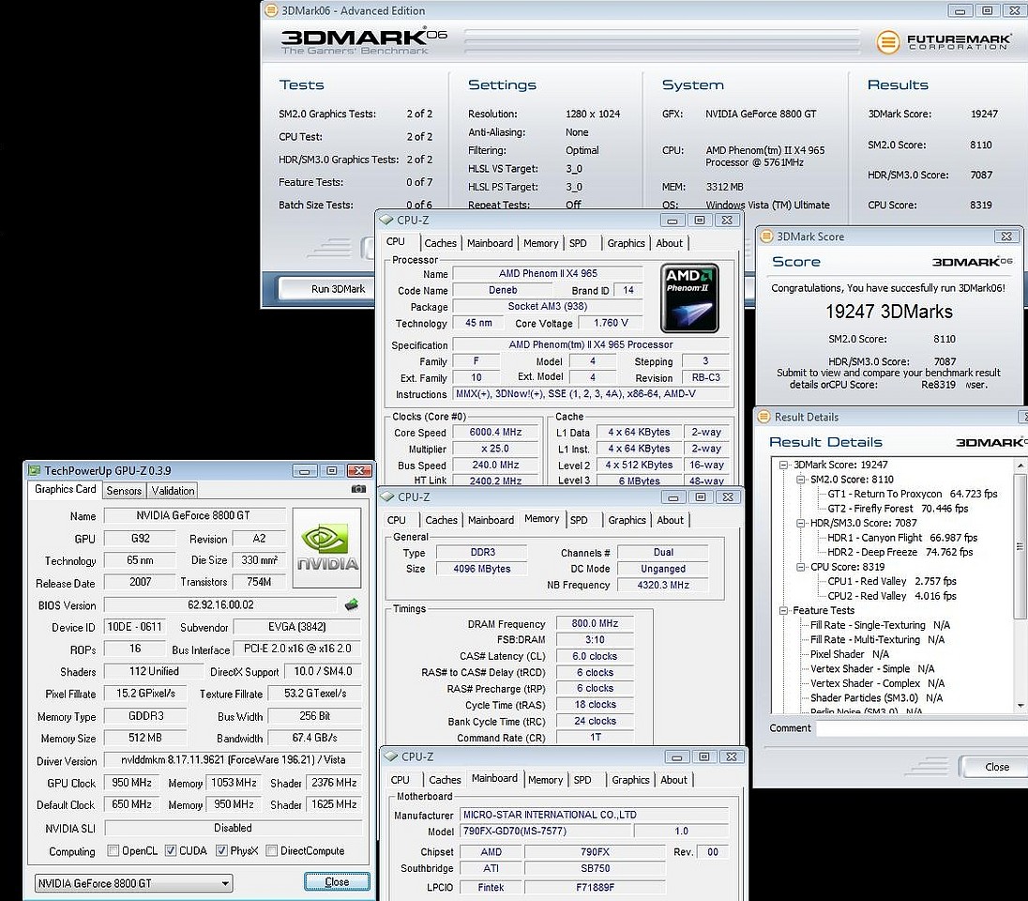Close the 3DMark Score window
This screenshot has width=1028, height=901.
coord(1006,237)
